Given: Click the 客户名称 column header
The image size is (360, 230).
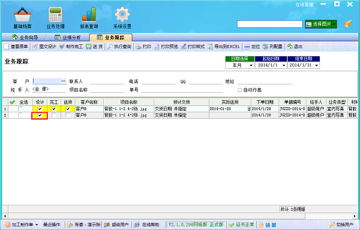Looking at the screenshot, I should 89,102.
